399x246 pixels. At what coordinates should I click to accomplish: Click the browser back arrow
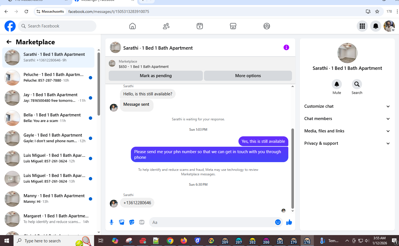6,12
